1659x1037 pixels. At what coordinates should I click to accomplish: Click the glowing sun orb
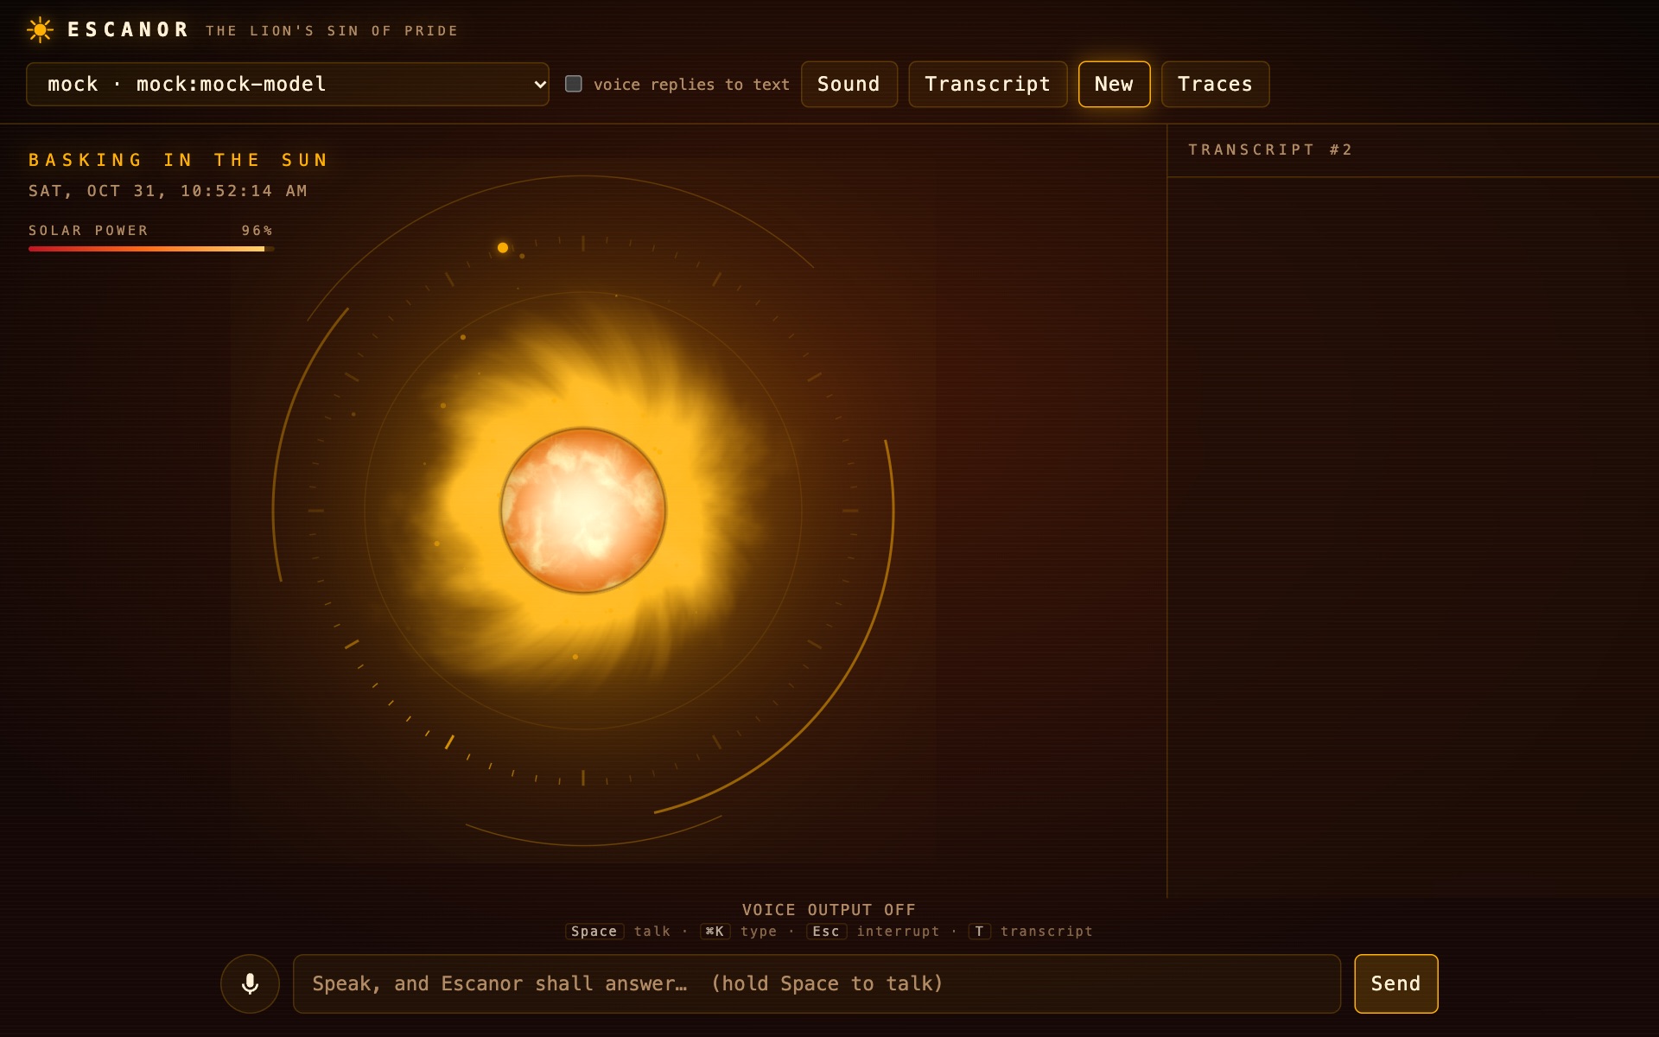pyautogui.click(x=583, y=511)
